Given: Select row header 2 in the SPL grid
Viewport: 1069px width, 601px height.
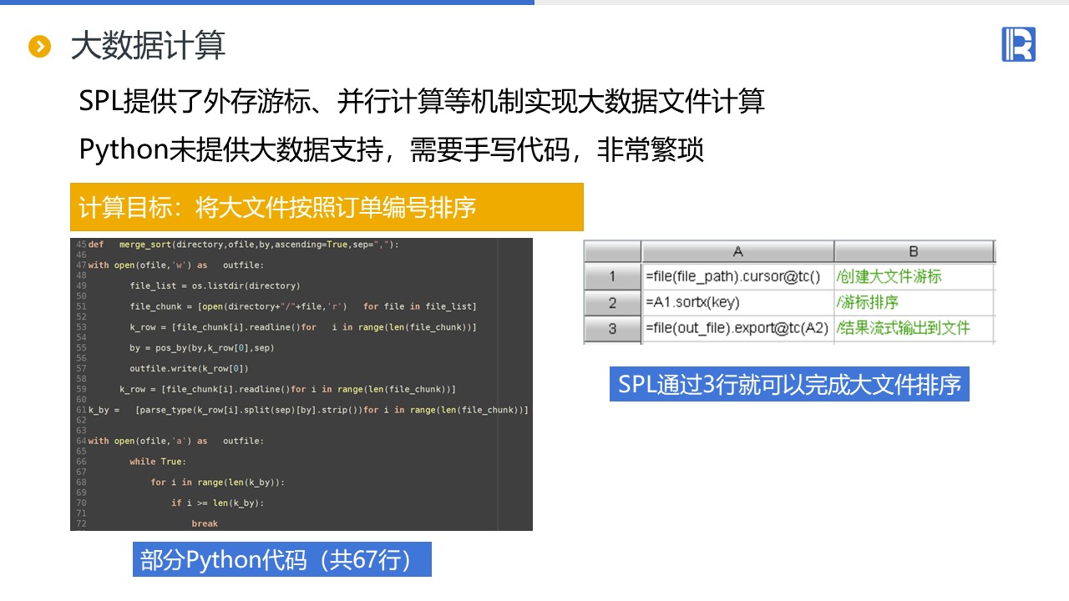Looking at the screenshot, I should pyautogui.click(x=612, y=302).
